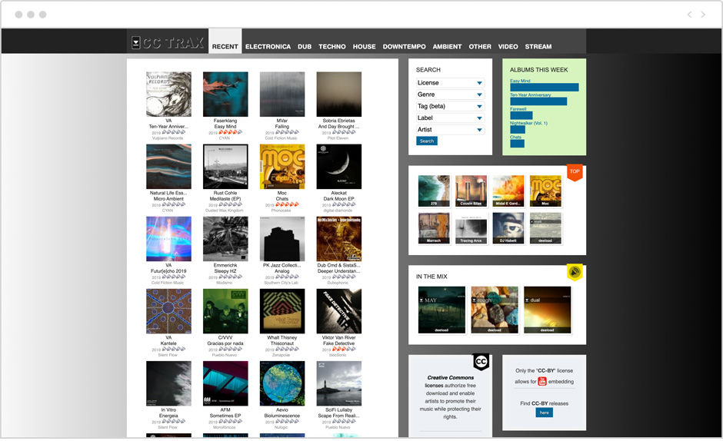723x441 pixels.
Task: Click the Farewell chart bar
Action: (x=521, y=116)
